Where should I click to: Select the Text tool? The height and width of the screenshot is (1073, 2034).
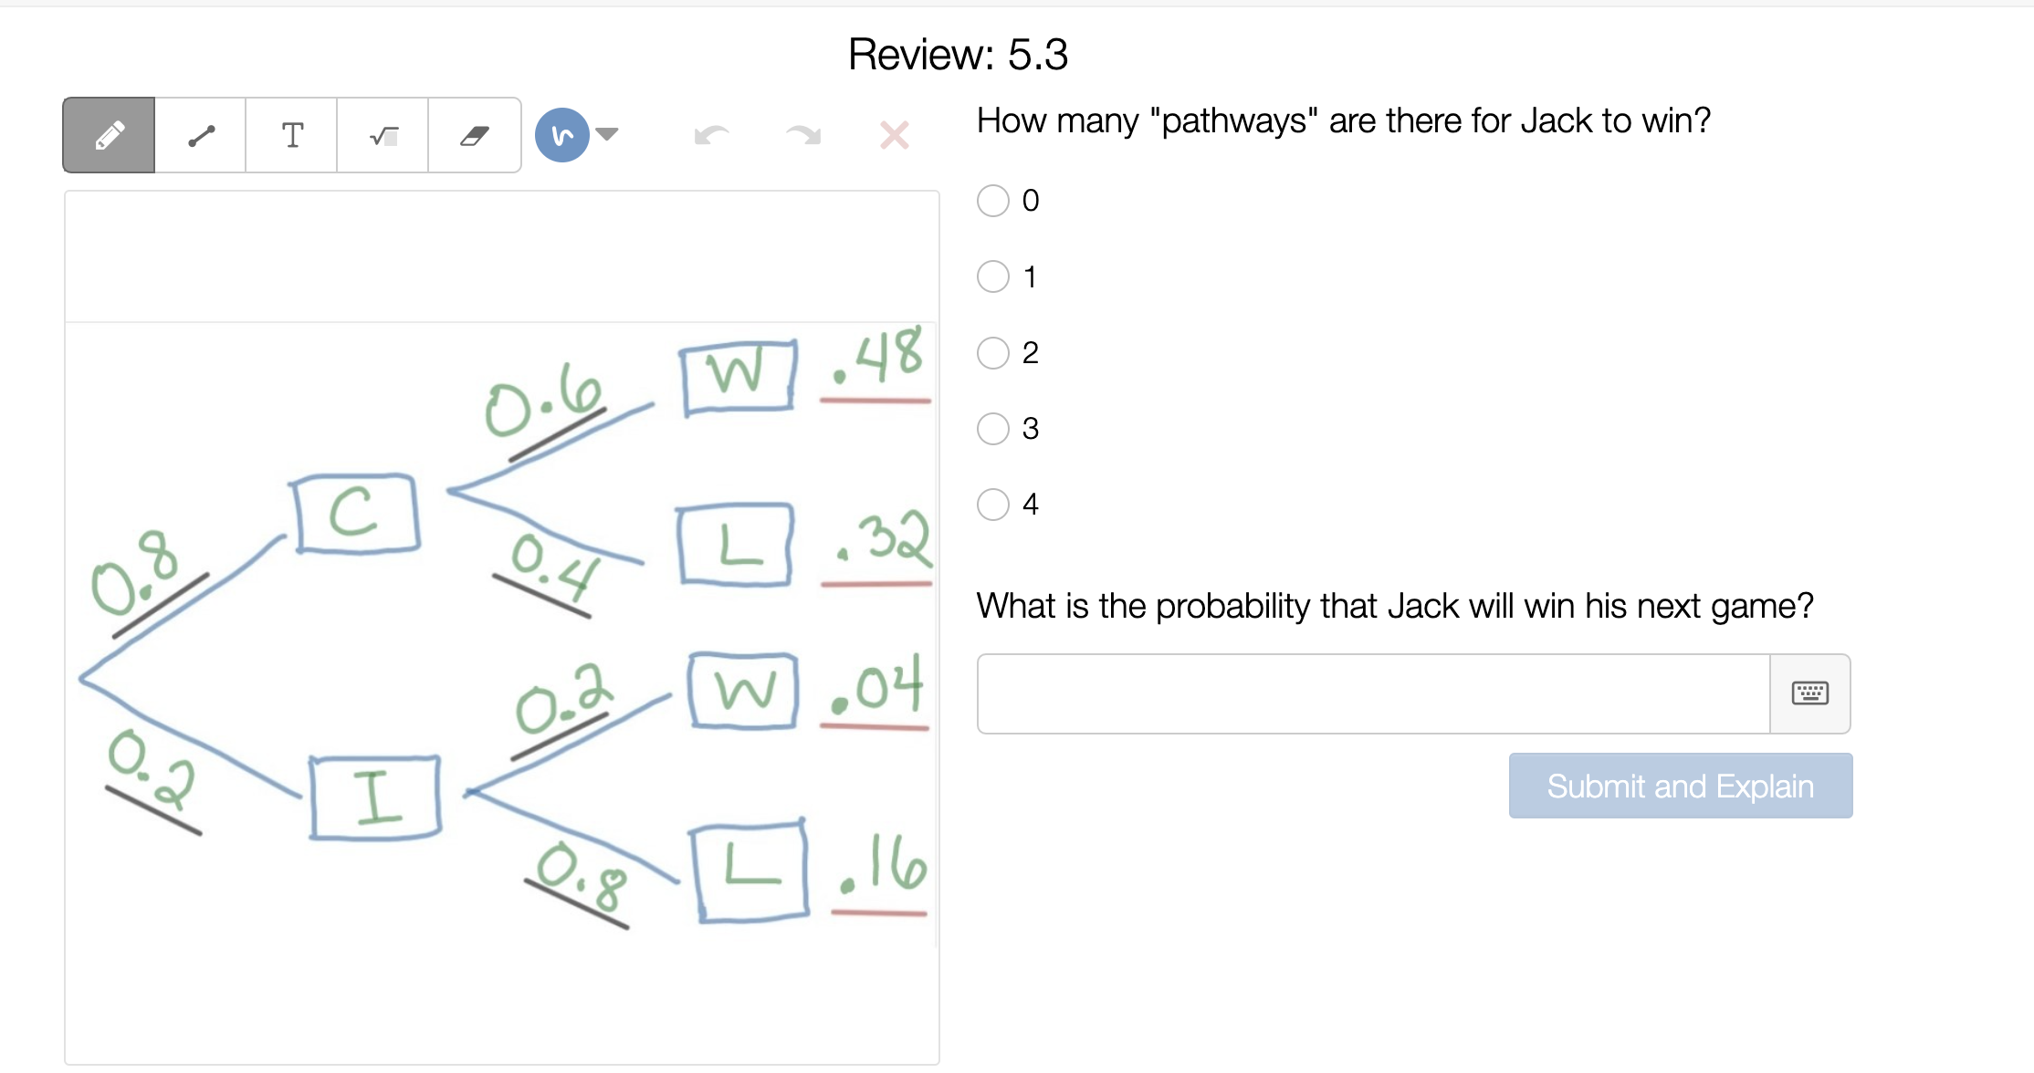[290, 134]
